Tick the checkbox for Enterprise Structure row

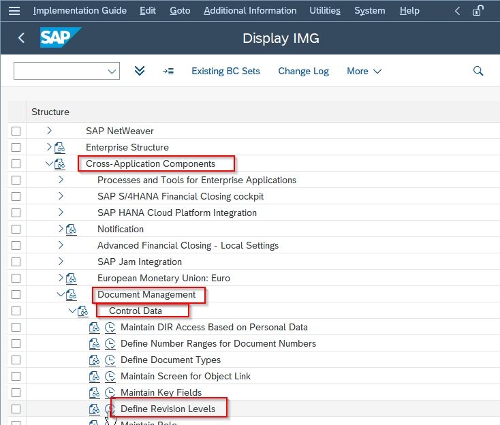point(16,147)
